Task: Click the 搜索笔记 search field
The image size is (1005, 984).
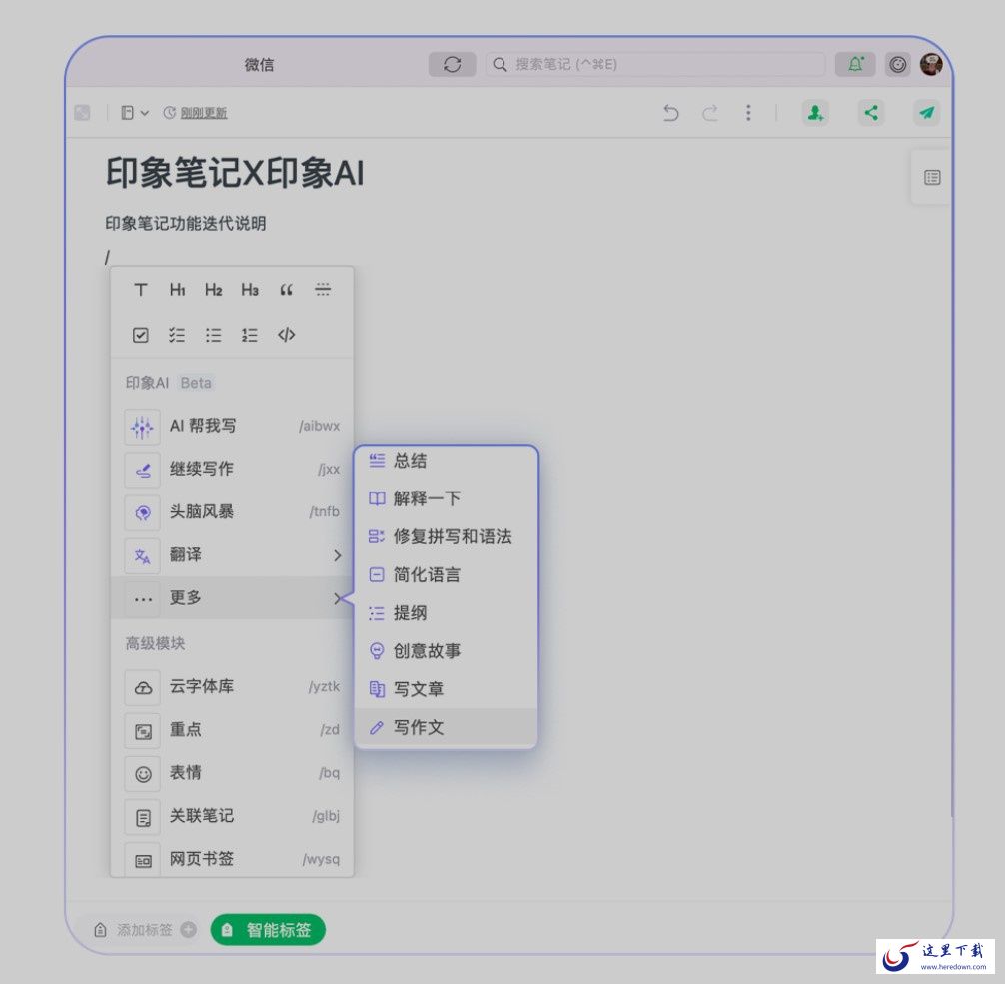Action: click(655, 64)
